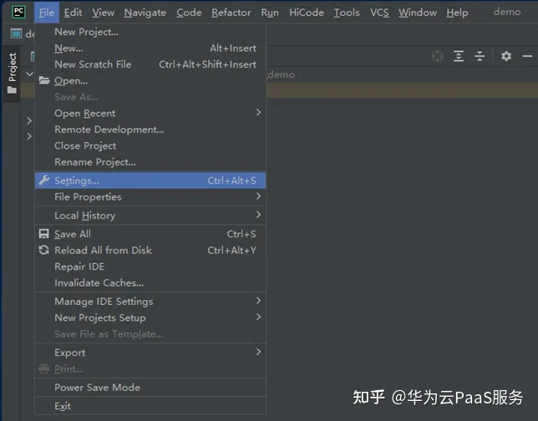The image size is (538, 421).
Task: Open the Tools menu
Action: click(x=347, y=13)
